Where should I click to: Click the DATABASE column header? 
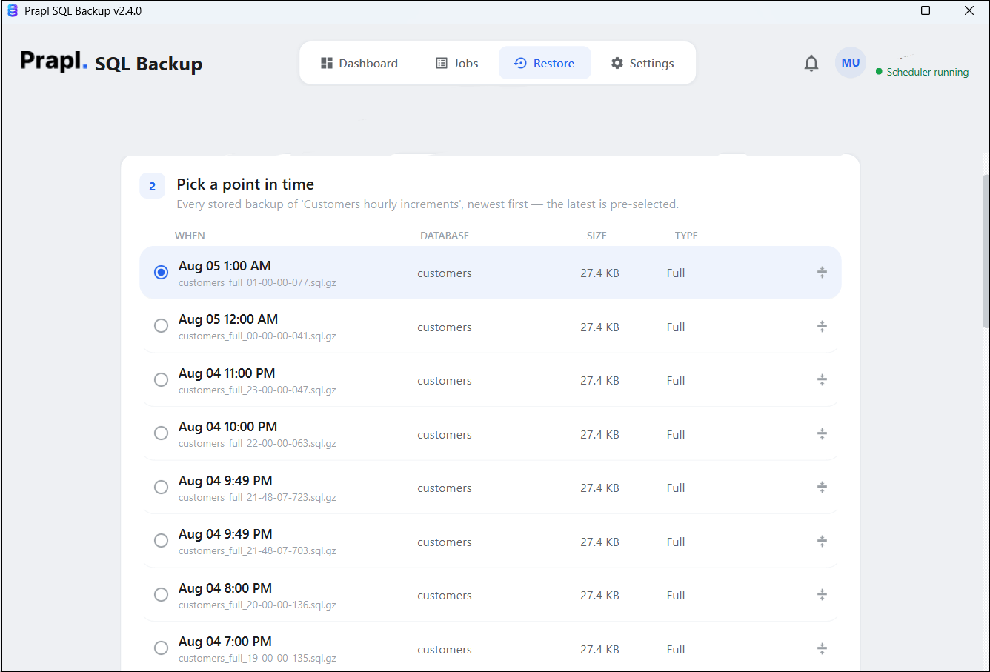pos(445,236)
